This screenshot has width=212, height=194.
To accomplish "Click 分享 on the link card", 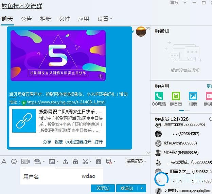I will (x=47, y=142).
